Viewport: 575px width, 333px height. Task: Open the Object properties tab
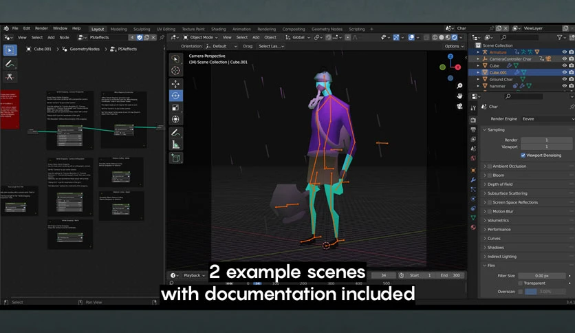click(x=473, y=171)
